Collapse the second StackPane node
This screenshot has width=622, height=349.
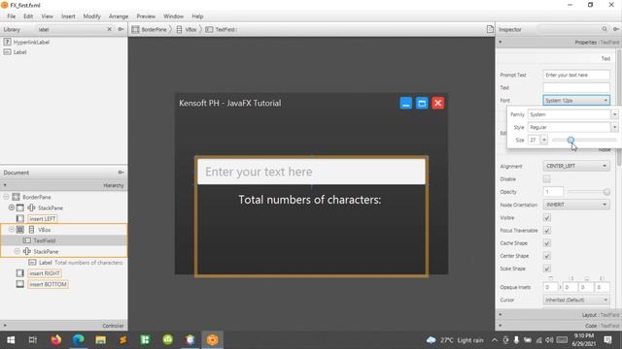click(x=17, y=251)
